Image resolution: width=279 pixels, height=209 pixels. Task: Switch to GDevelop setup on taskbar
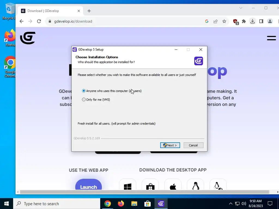161,204
